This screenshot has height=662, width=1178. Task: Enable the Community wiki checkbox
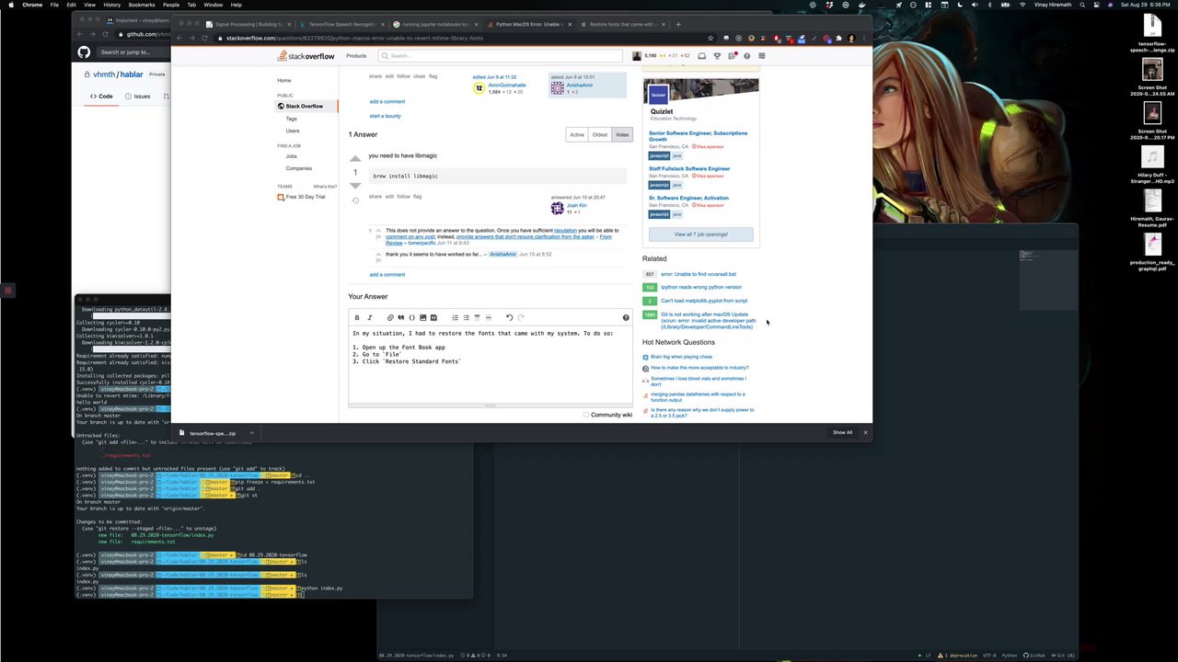pos(586,415)
